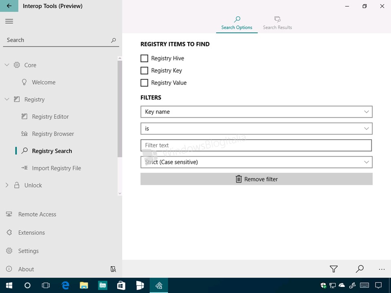Screen dimensions: 391x293
Task: Open the Strict (Case sensitive) dropdown
Action: pyautogui.click(x=256, y=162)
